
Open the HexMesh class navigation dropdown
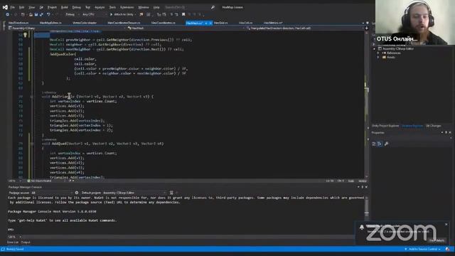pos(186,28)
